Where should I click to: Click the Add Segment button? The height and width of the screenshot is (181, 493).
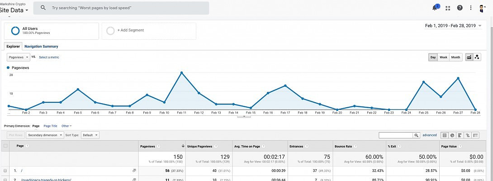pos(149,30)
